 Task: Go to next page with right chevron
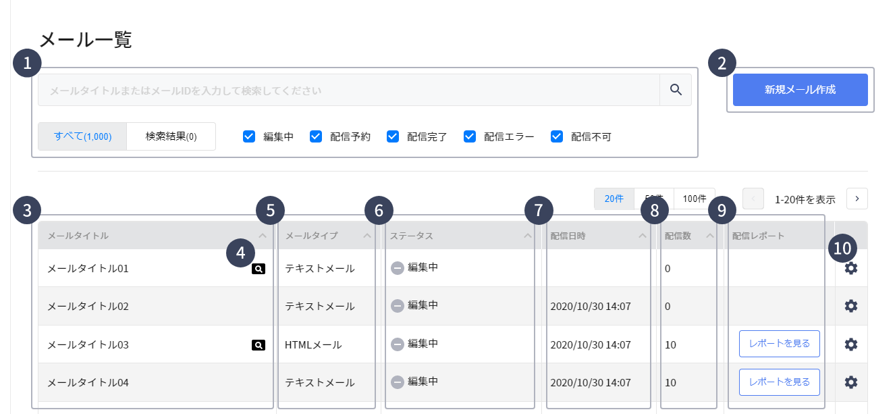[x=857, y=199]
